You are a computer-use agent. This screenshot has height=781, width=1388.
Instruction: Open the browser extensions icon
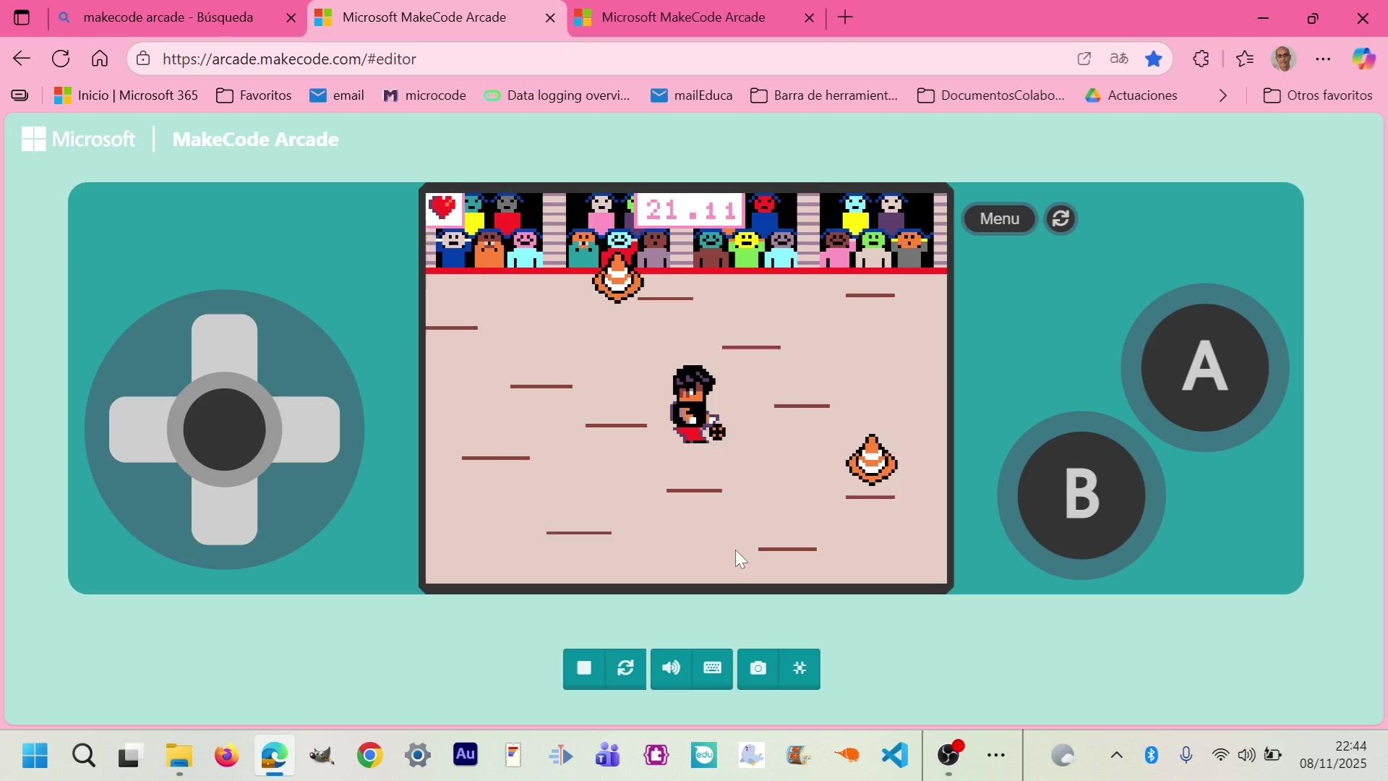pyautogui.click(x=1201, y=59)
